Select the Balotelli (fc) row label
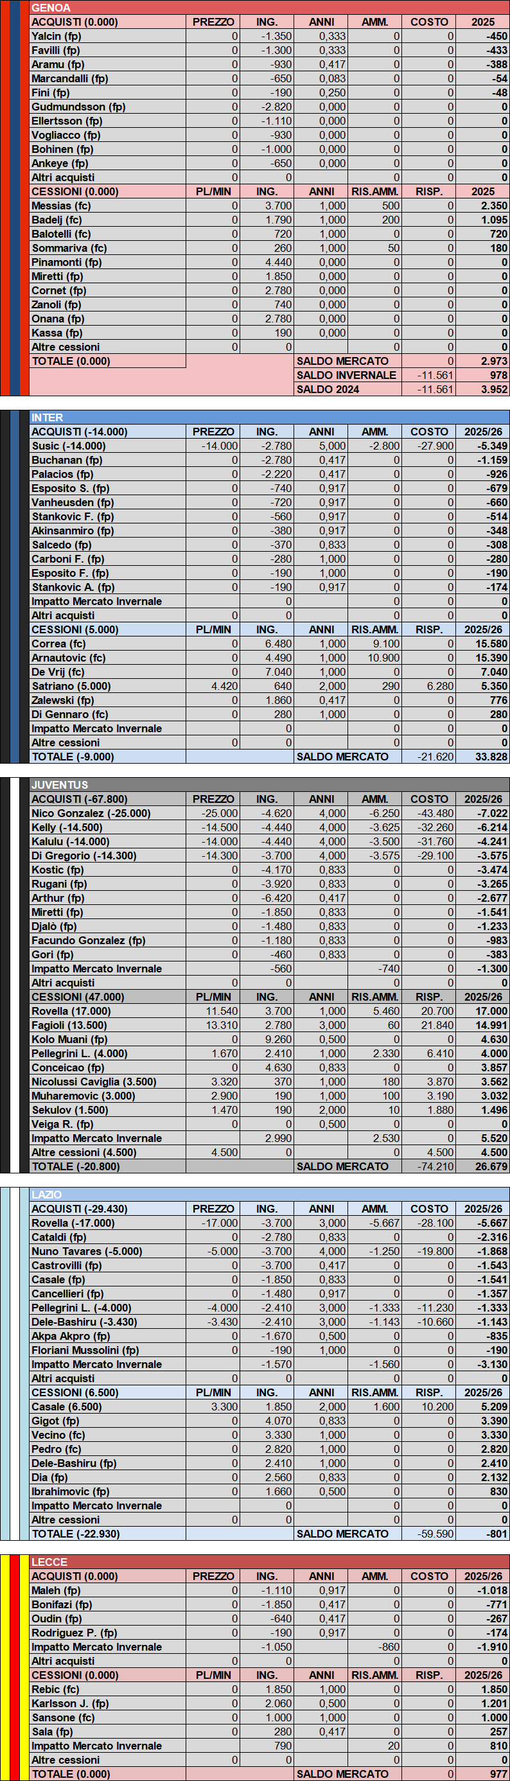The height and width of the screenshot is (1781, 510). (x=107, y=234)
